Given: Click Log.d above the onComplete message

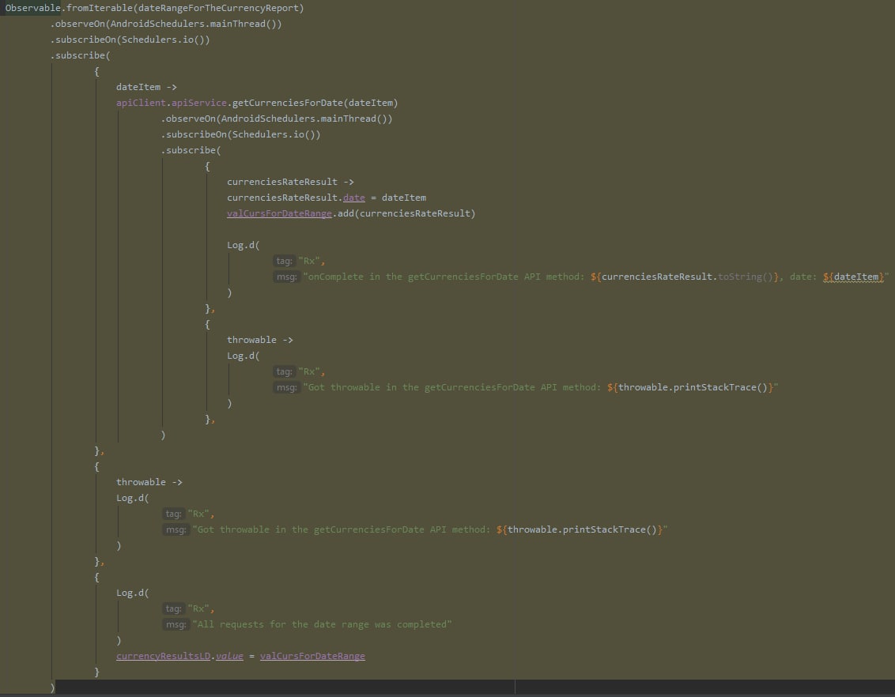Looking at the screenshot, I should pyautogui.click(x=244, y=245).
